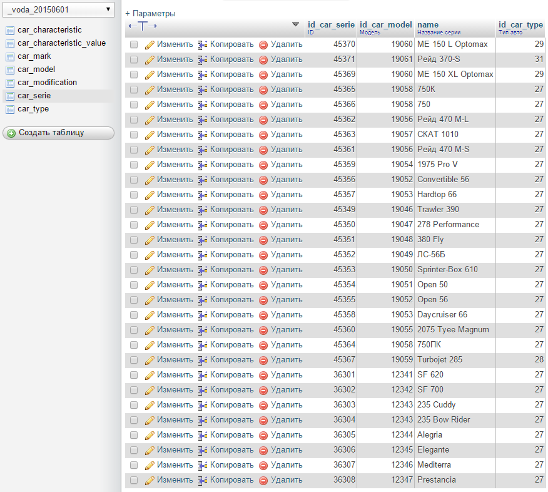This screenshot has height=492, width=548.
Task: Click copy icon for Рейд 370-S row
Action: pos(203,60)
